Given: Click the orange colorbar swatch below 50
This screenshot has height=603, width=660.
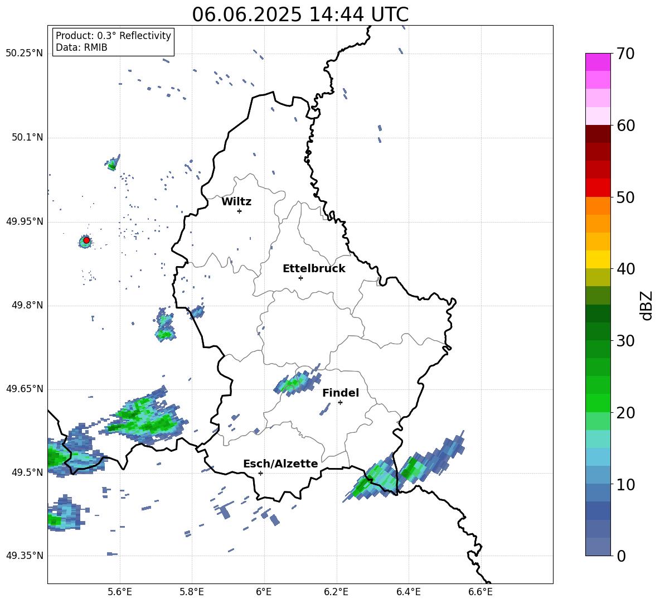Looking at the screenshot, I should tap(598, 205).
